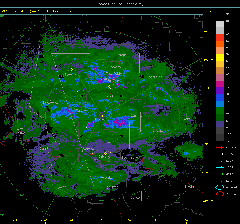
Task: Click the forecast label beside the red ellipse
Action: 233,194
